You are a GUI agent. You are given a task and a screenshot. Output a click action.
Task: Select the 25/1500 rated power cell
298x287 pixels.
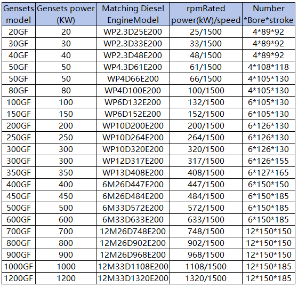pyautogui.click(x=206, y=32)
